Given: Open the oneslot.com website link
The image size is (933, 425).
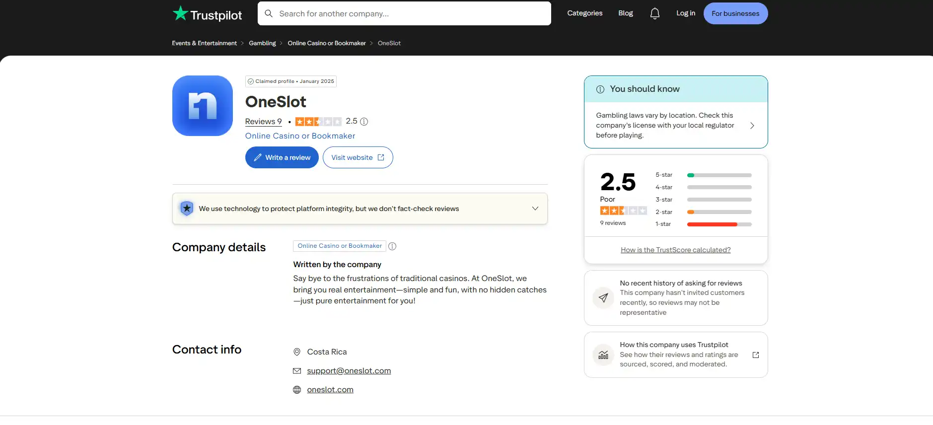Looking at the screenshot, I should pyautogui.click(x=330, y=390).
